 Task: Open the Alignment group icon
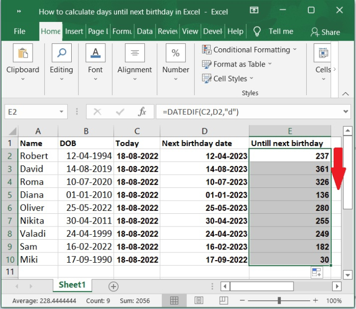pos(135,53)
